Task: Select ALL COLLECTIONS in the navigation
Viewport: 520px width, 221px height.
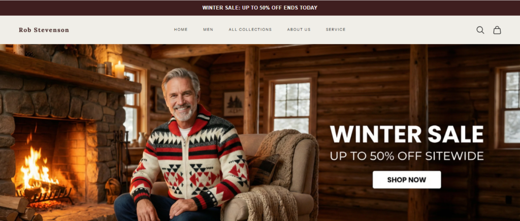Action: tap(250, 29)
